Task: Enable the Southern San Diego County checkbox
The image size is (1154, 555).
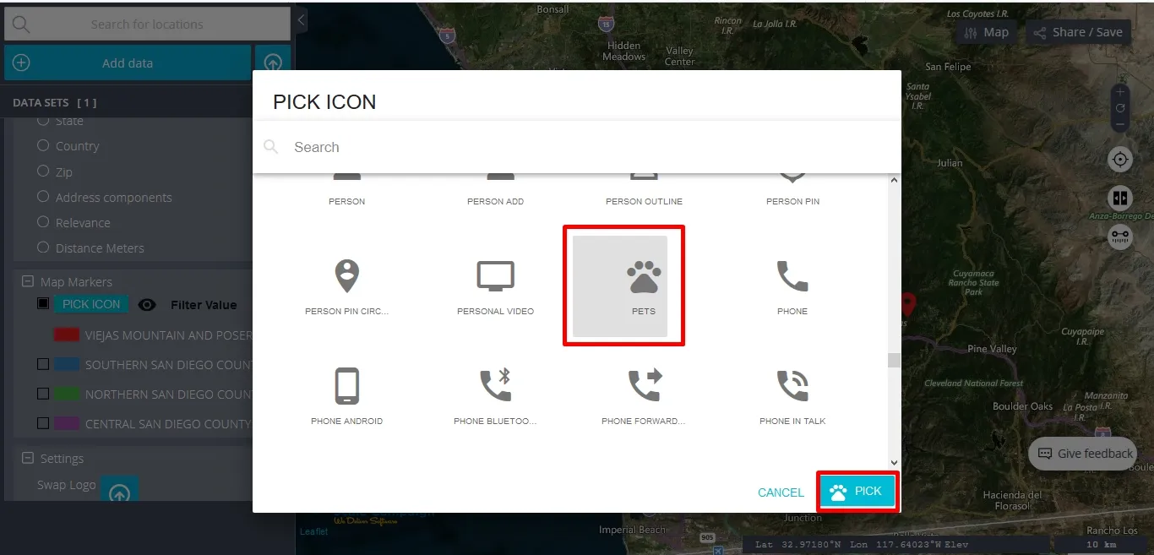Action: pos(43,364)
